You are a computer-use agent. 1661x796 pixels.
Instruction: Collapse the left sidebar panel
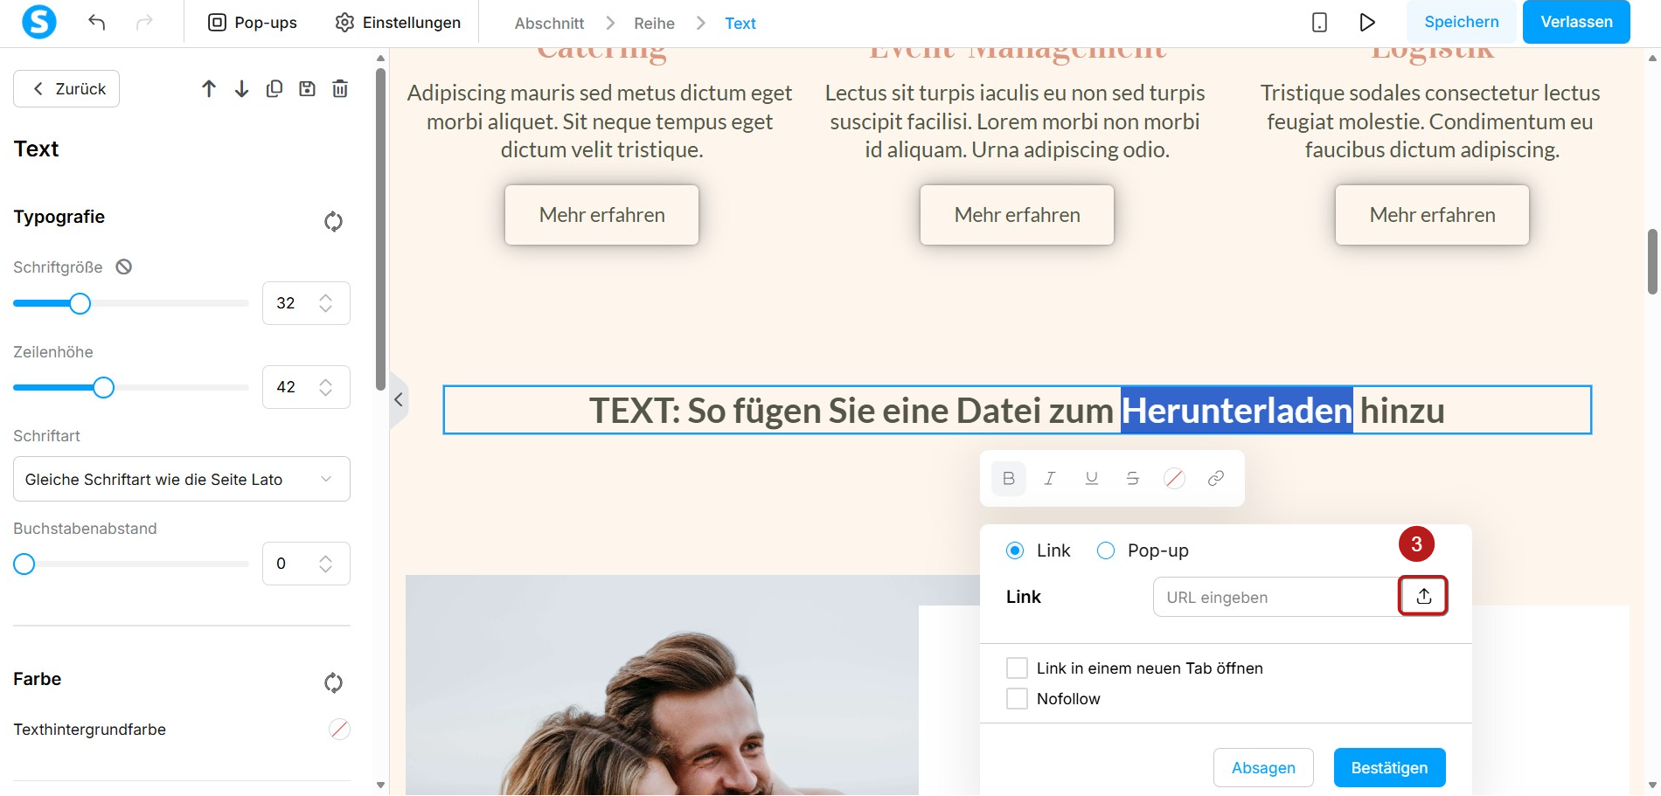click(x=399, y=399)
